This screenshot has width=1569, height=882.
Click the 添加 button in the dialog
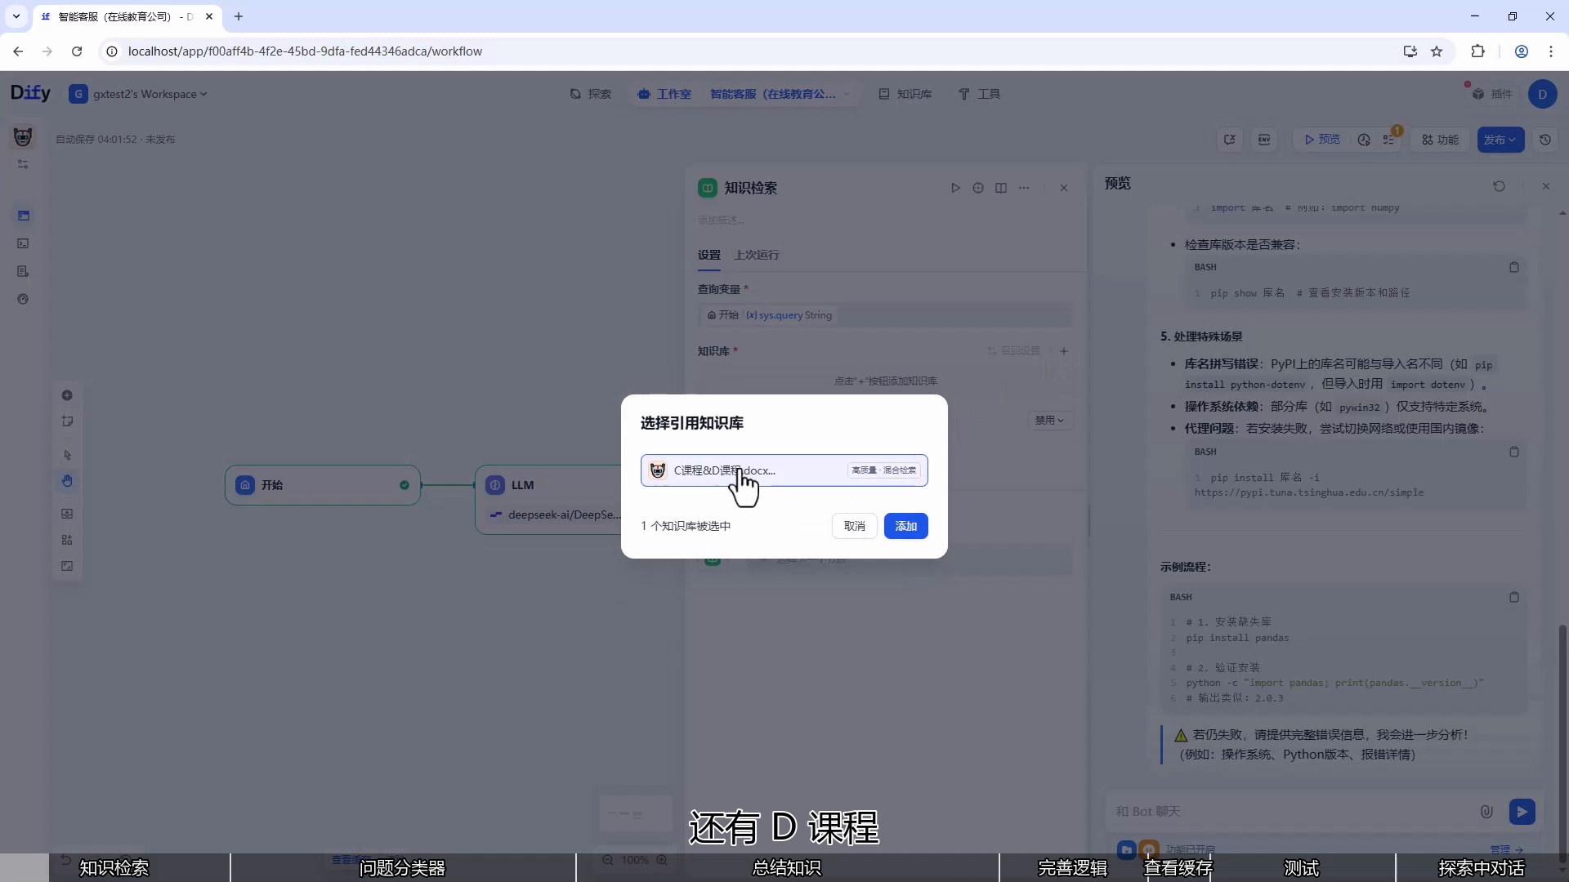[x=905, y=526]
